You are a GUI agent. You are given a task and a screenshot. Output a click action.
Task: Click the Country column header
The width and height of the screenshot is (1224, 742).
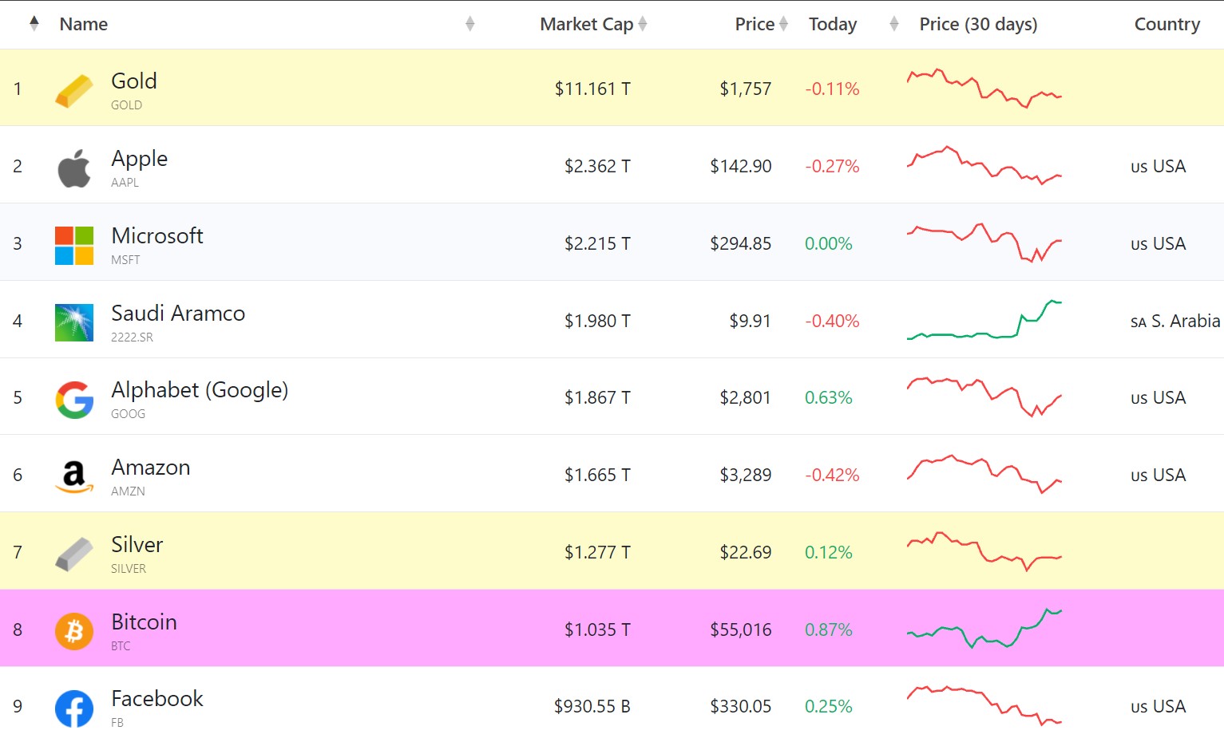point(1167,24)
